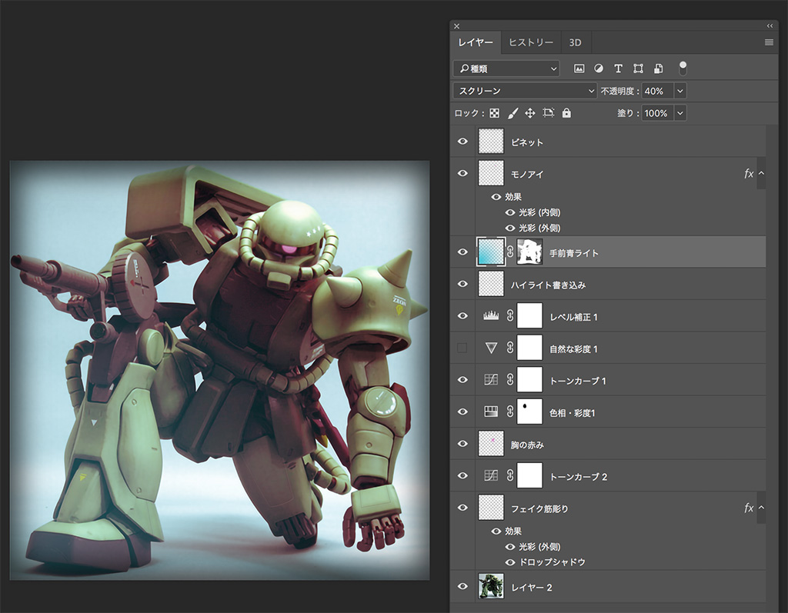Click the 手前青ライト layer mask thumbnail

coord(529,252)
